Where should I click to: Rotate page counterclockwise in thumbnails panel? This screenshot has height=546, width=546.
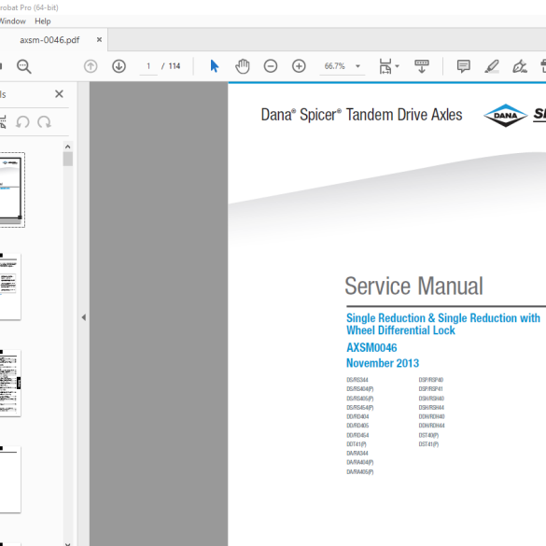[x=23, y=122]
